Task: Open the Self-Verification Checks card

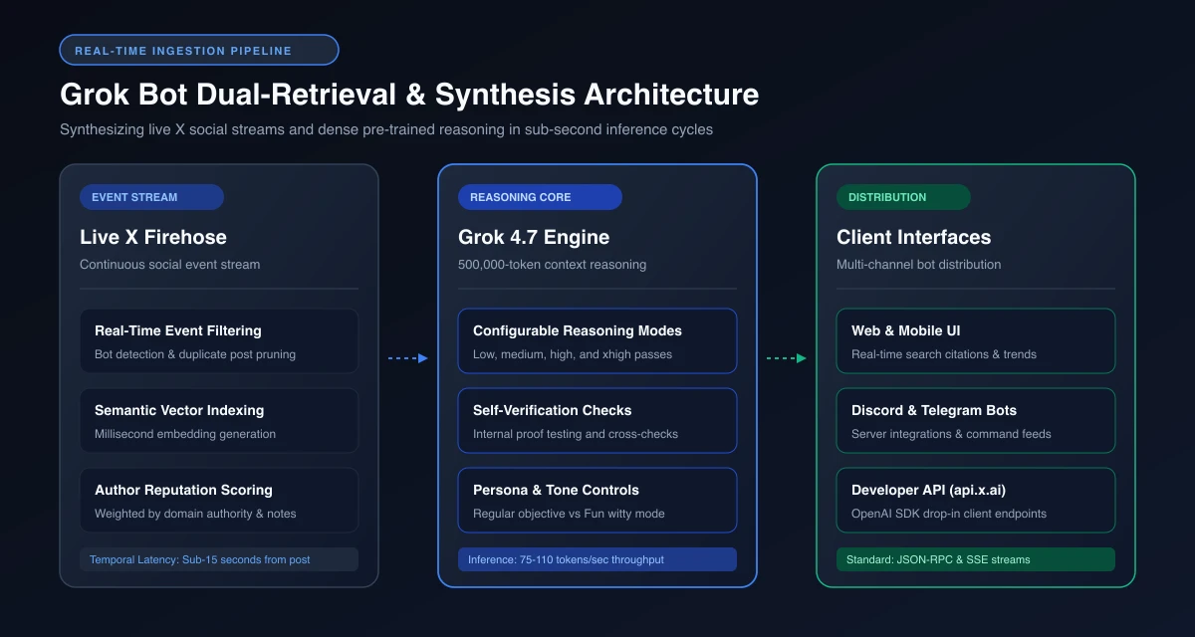Action: (597, 420)
